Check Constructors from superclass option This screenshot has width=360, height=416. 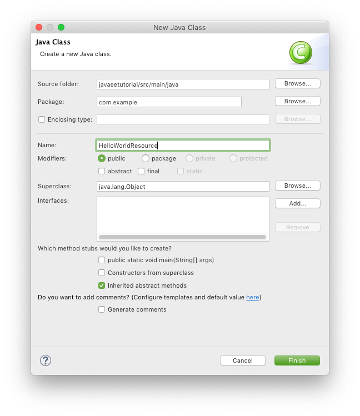(x=102, y=273)
